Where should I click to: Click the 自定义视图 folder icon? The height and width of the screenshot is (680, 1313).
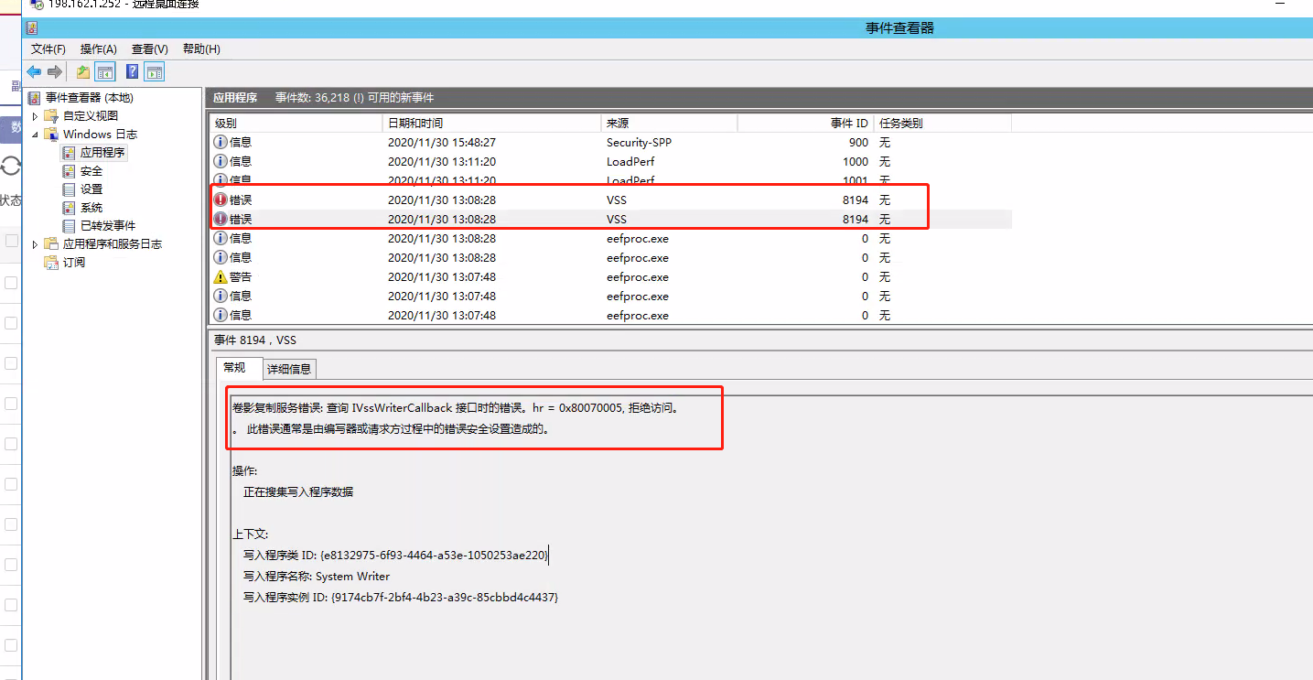52,116
